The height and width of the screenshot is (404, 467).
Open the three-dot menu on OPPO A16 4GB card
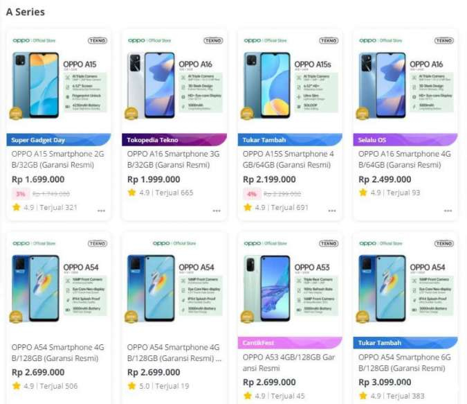(x=448, y=211)
